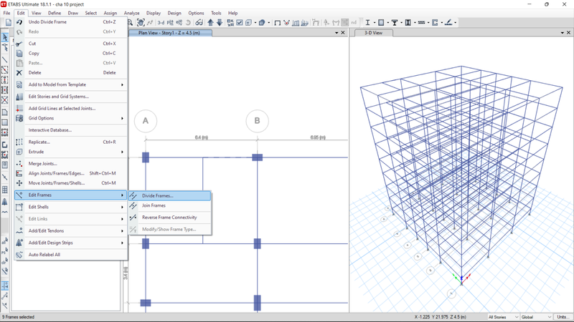Open Interactive Database
Image resolution: width=574 pixels, height=322 pixels.
coord(70,130)
